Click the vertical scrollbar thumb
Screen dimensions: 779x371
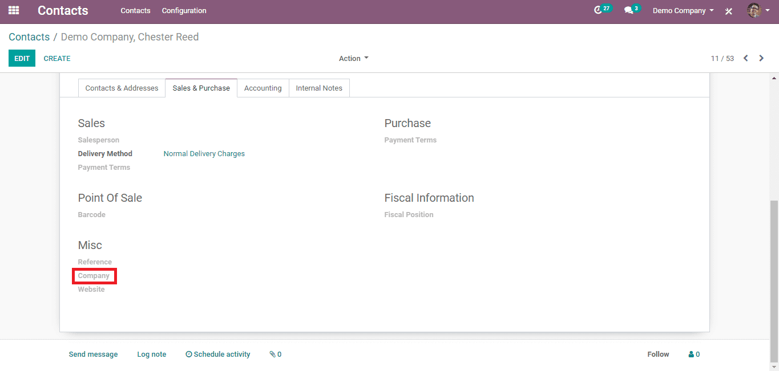pos(774,281)
